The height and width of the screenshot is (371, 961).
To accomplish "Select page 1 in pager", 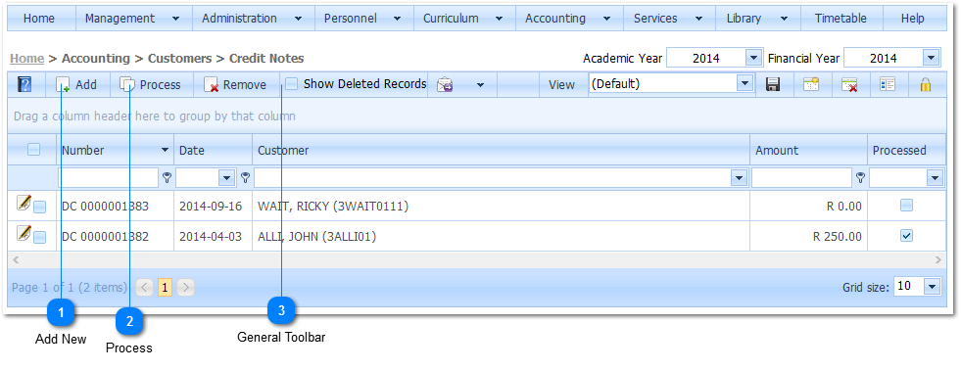I will [x=165, y=287].
